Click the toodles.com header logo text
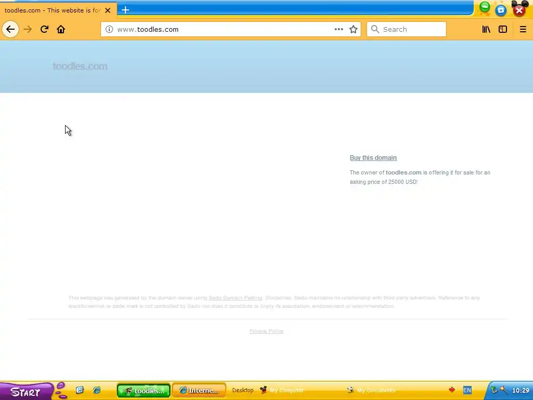Image resolution: width=533 pixels, height=400 pixels. 80,66
